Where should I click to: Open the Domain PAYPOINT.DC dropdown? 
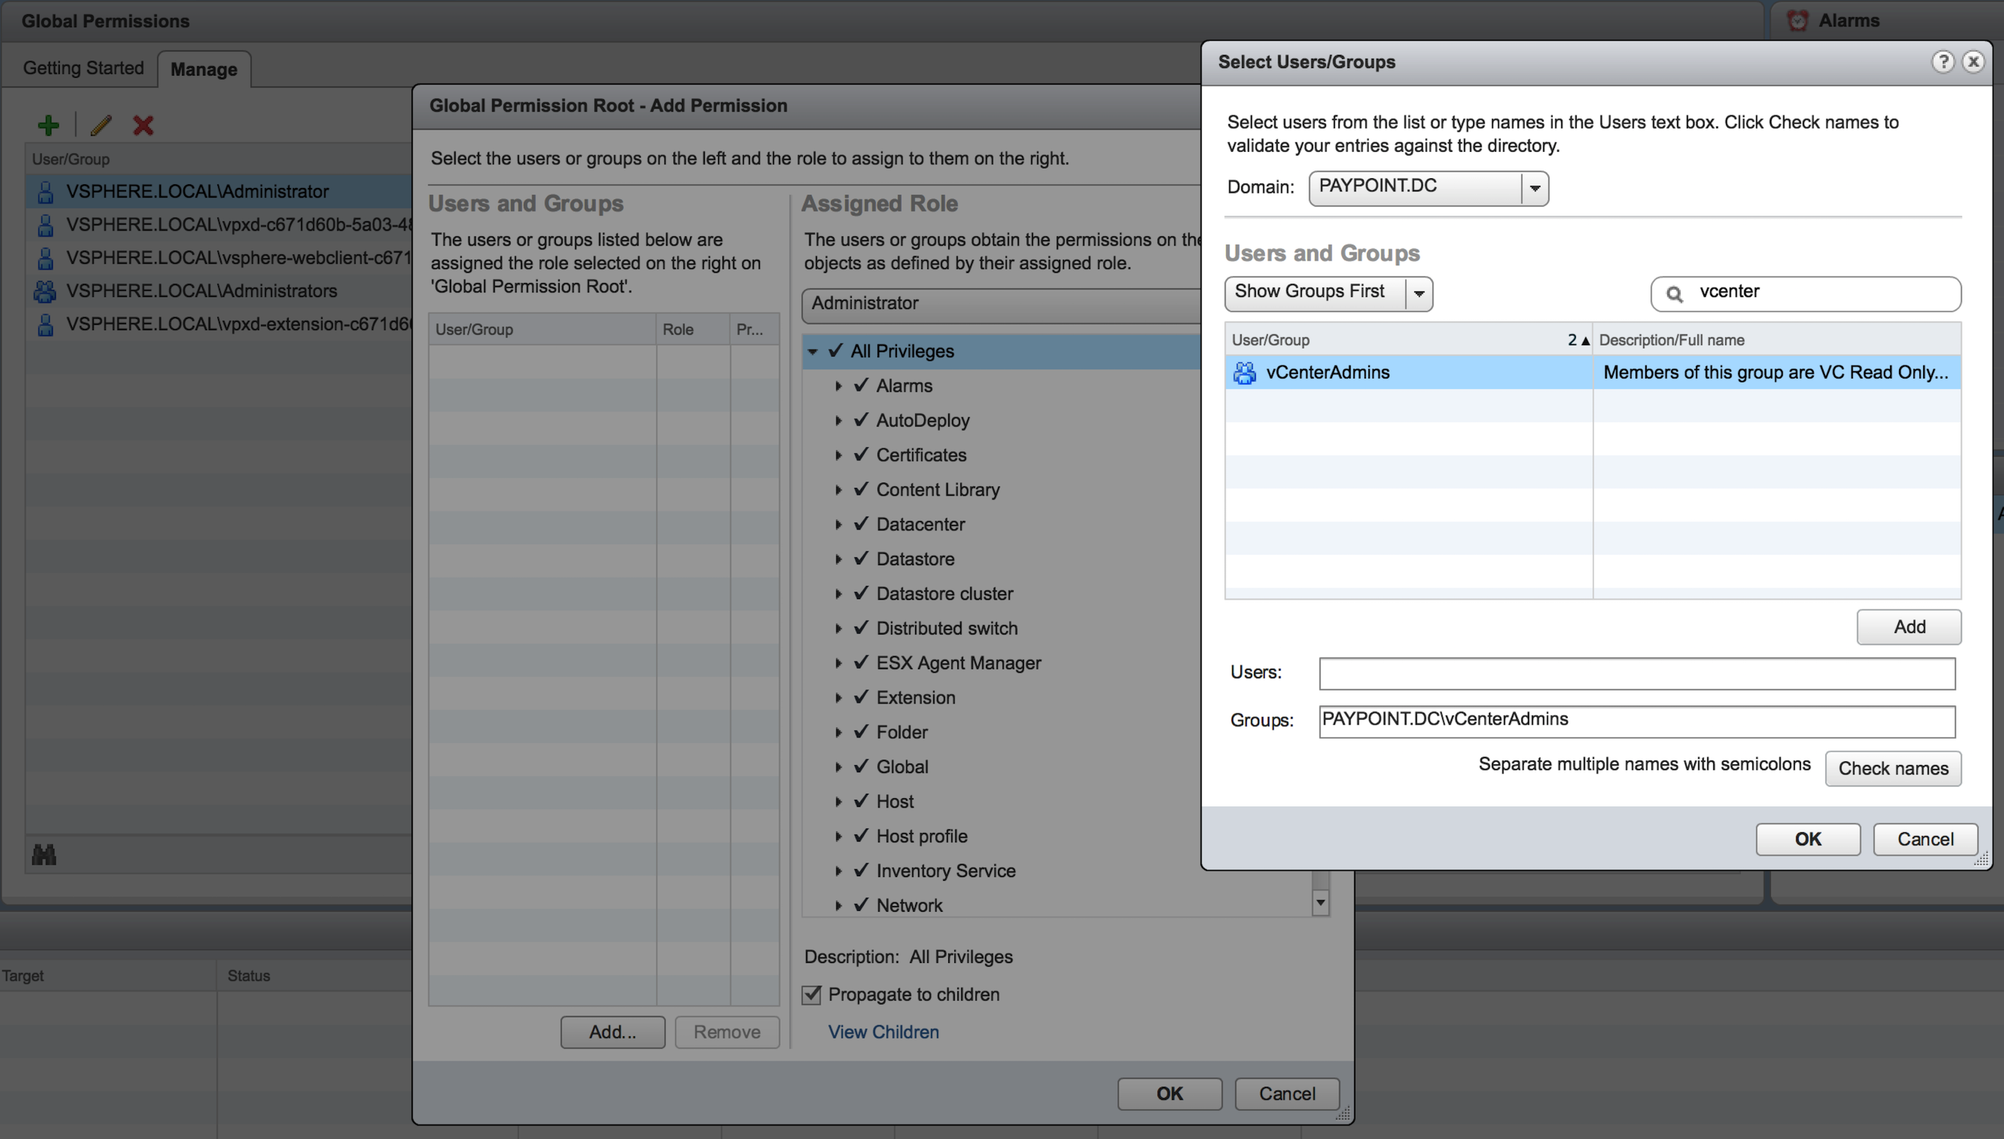(x=1534, y=188)
